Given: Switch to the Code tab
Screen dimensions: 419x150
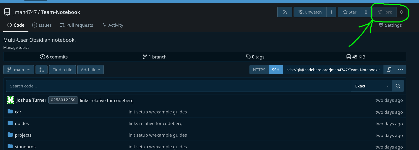Looking at the screenshot, I should [16, 25].
